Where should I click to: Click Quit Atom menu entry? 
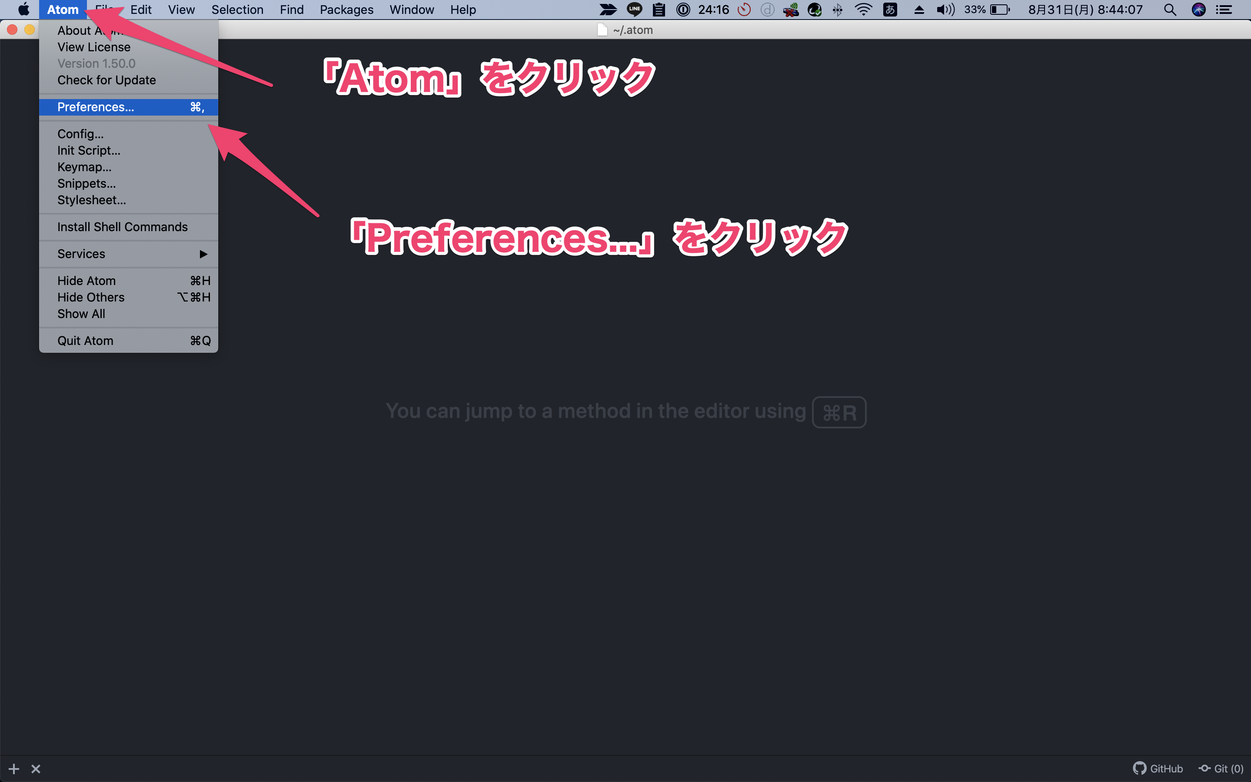(x=85, y=341)
